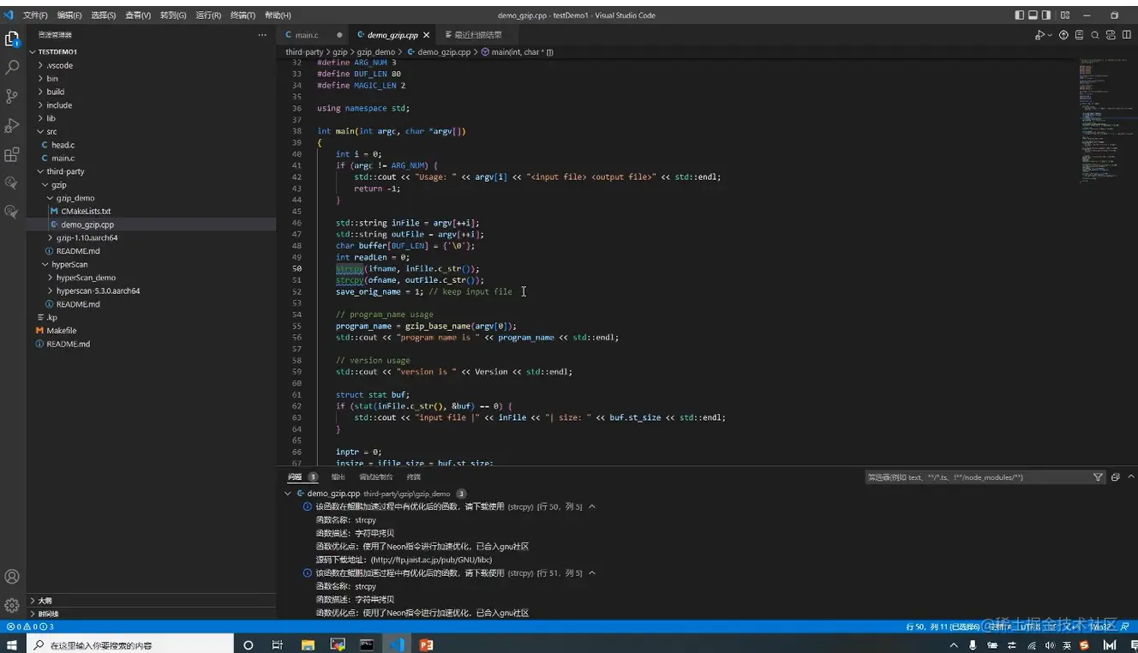Toggle the bottom panel layout icon

(1033, 15)
